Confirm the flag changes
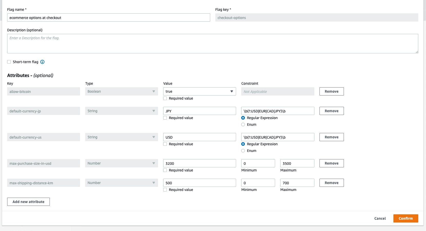Image resolution: width=426 pixels, height=231 pixels. (406, 218)
